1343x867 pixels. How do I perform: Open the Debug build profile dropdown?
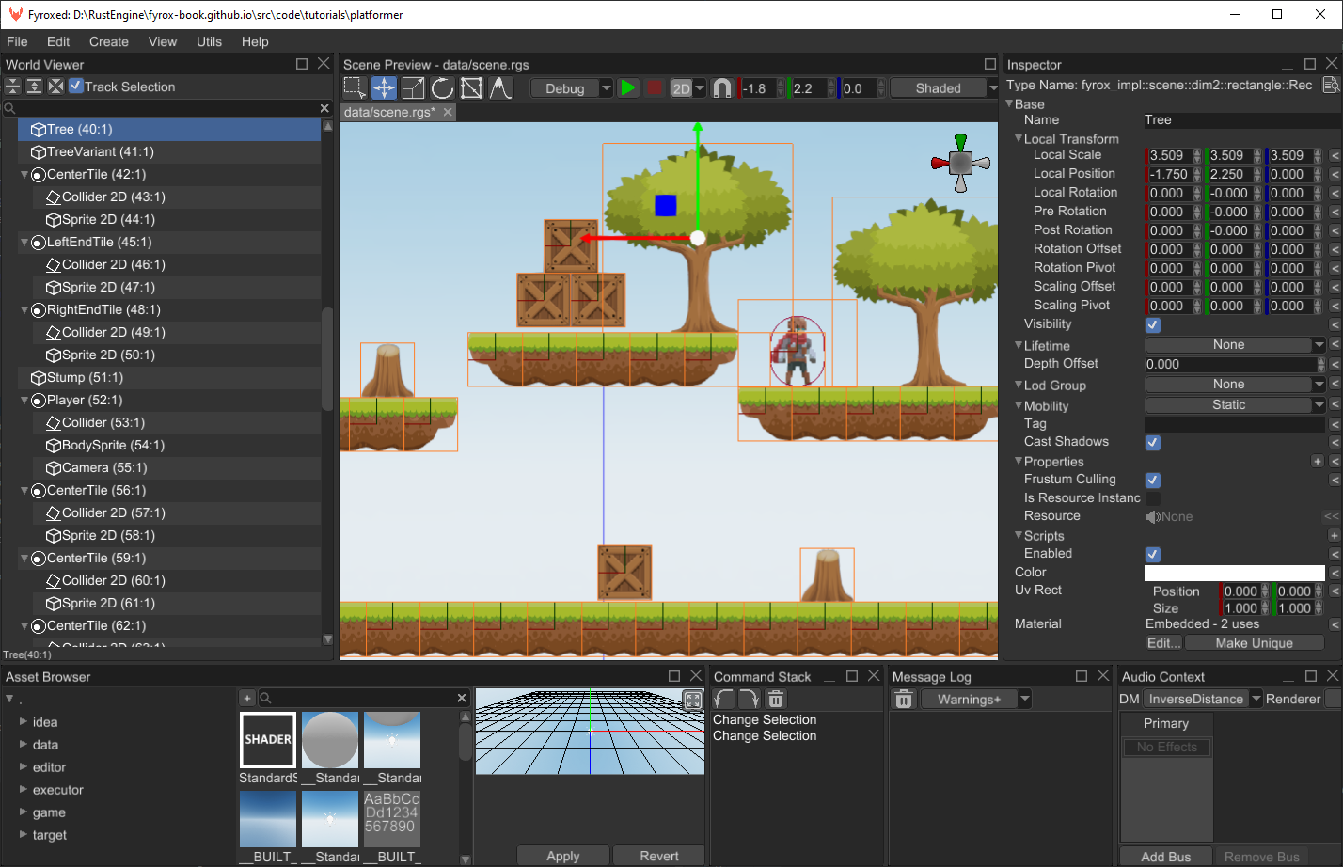click(x=572, y=87)
